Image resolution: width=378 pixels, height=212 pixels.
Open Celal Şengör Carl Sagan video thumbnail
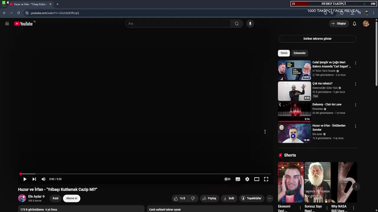click(x=294, y=70)
